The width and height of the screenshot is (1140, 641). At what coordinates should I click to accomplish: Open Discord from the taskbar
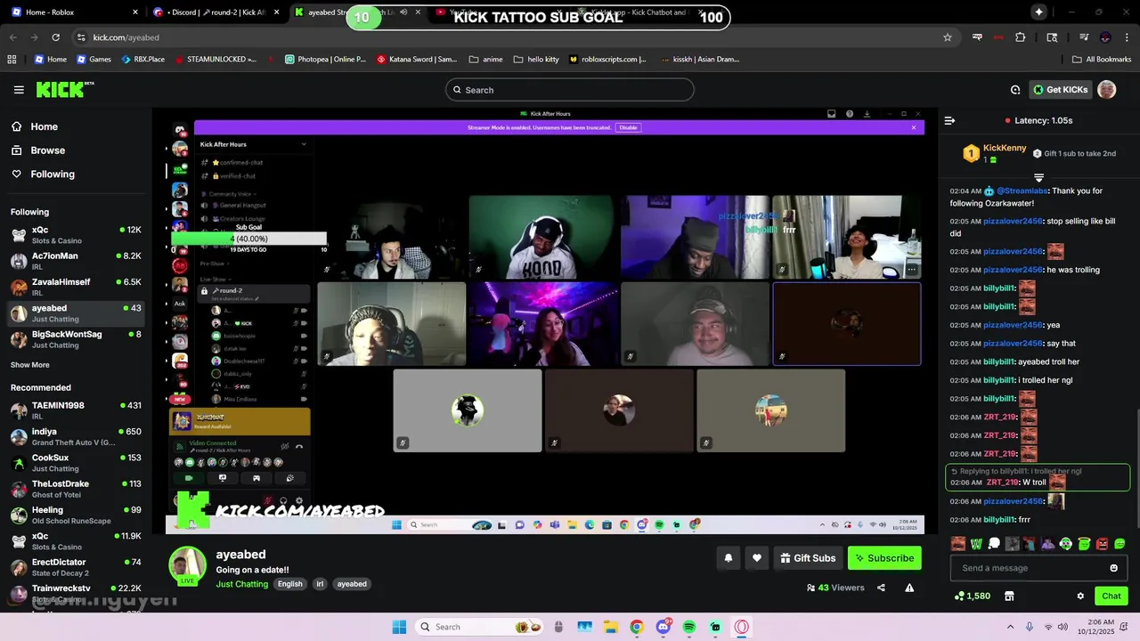(x=663, y=627)
